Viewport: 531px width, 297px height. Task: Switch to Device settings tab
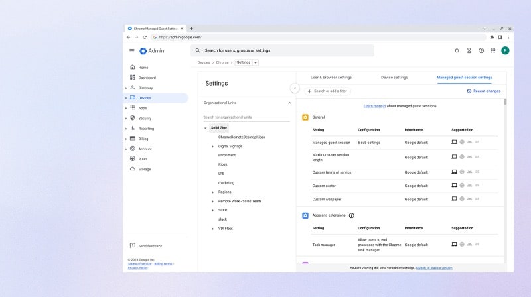[x=394, y=78]
